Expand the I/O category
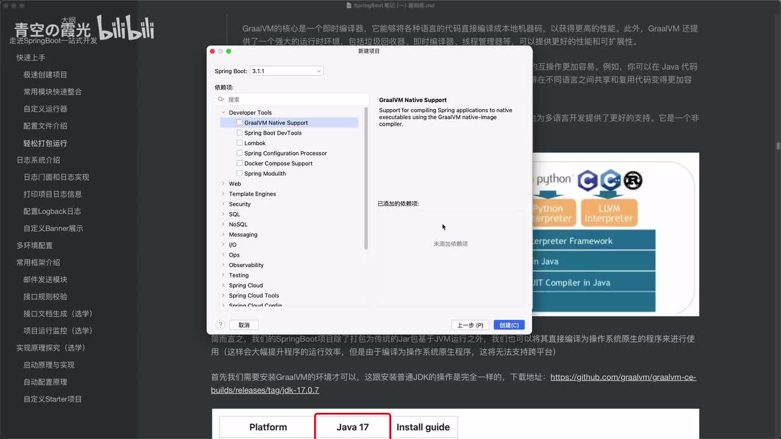 (223, 244)
